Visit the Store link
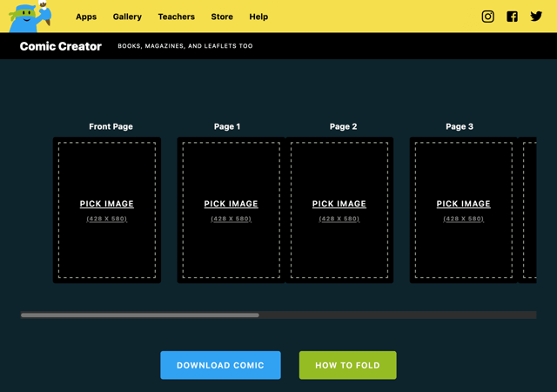The image size is (557, 392). click(x=222, y=17)
